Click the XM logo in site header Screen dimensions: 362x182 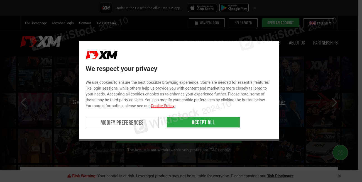tap(41, 41)
